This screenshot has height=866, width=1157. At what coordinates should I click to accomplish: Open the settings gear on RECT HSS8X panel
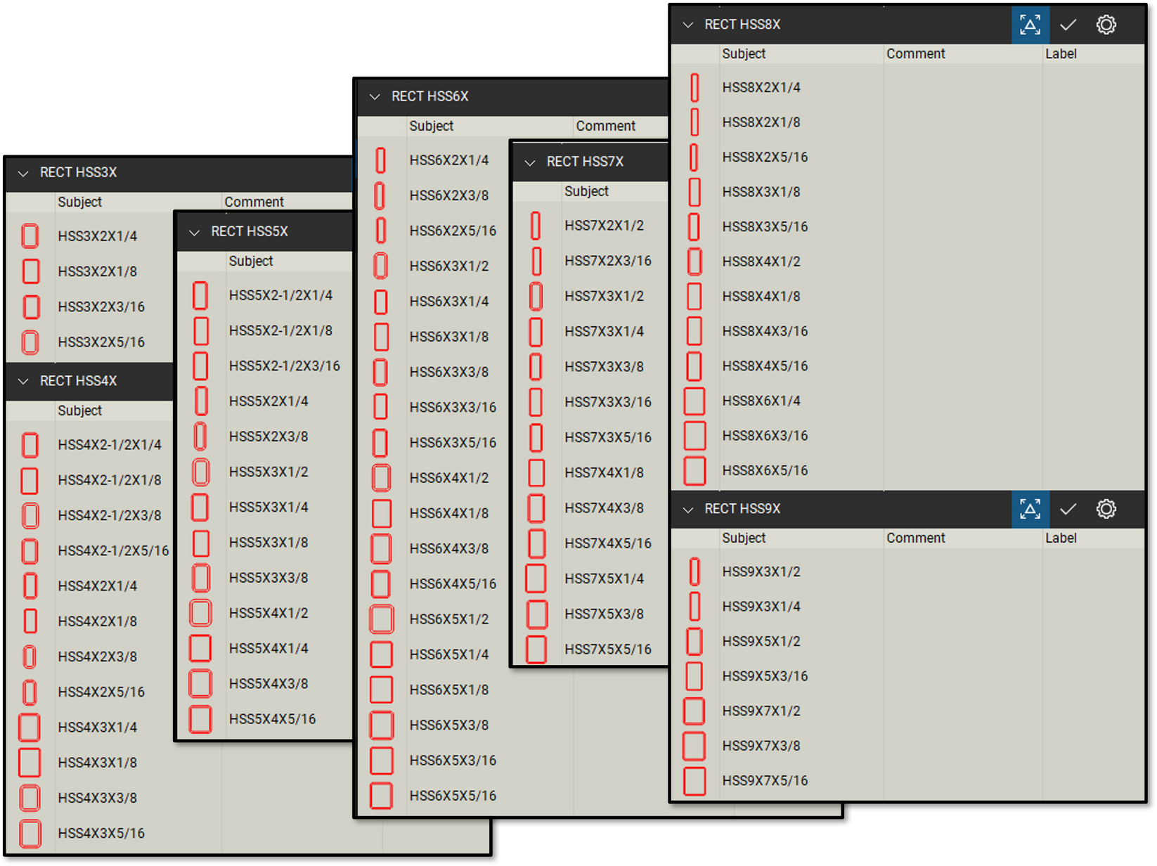click(1106, 25)
